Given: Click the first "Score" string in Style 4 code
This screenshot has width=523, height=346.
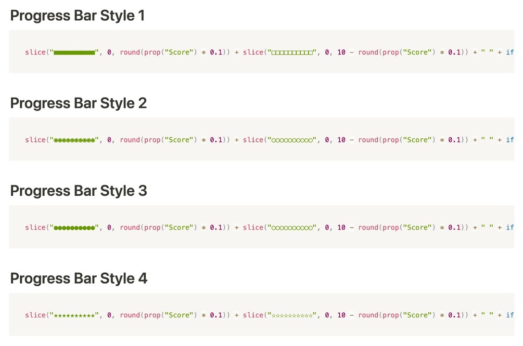Looking at the screenshot, I should (179, 315).
